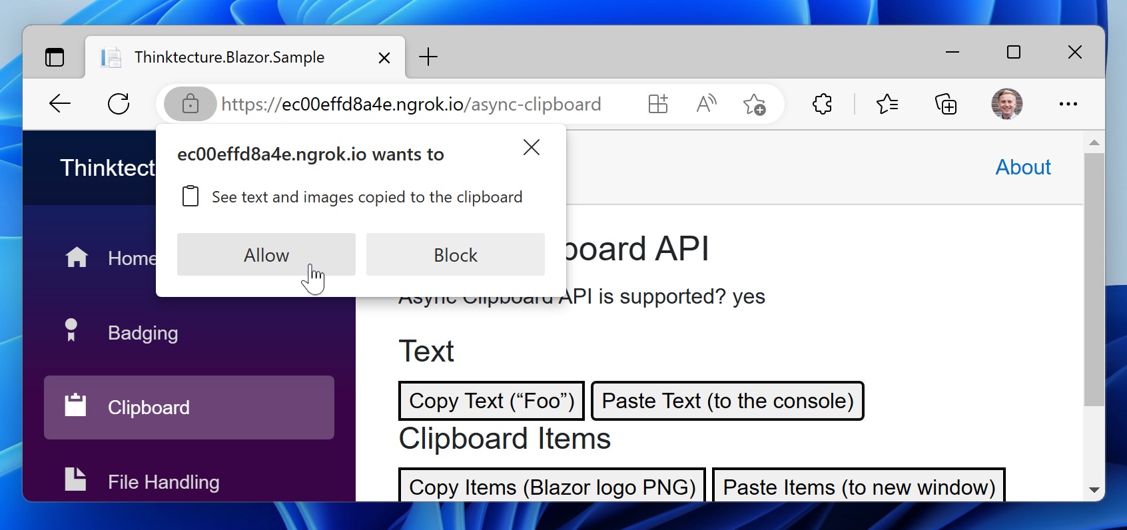Click Paste Text (to the console)
This screenshot has height=530, width=1127.
[x=727, y=401]
